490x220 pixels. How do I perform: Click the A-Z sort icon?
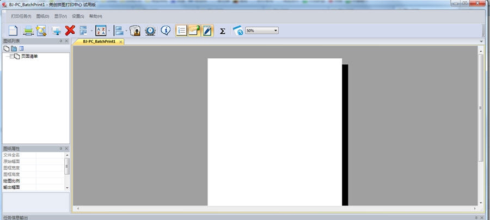101,30
